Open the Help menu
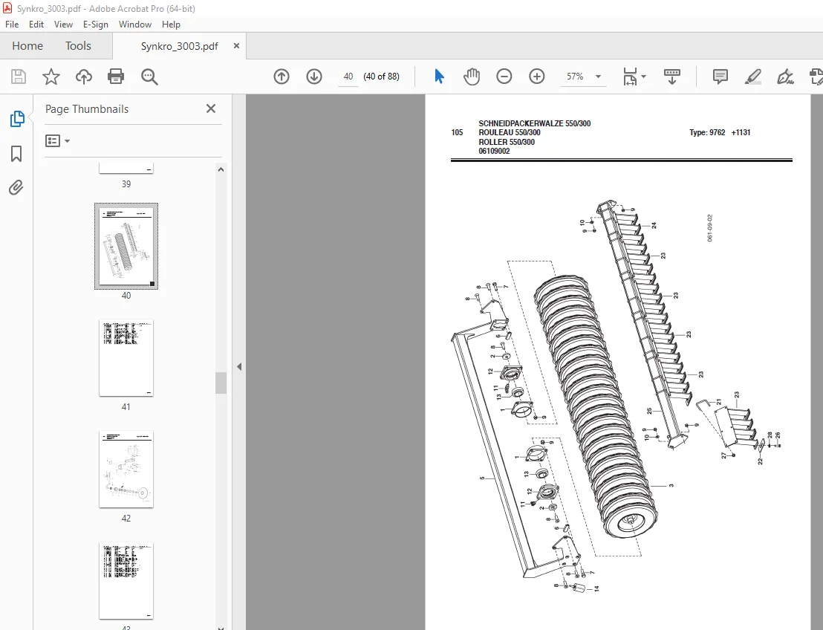Screen dimensions: 823x630 (x=171, y=25)
